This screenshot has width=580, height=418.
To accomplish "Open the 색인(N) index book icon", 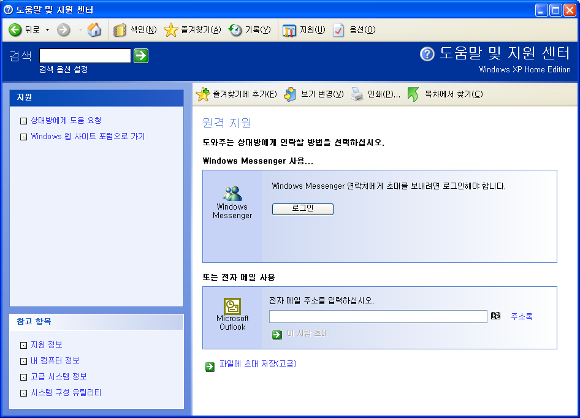I will (120, 30).
